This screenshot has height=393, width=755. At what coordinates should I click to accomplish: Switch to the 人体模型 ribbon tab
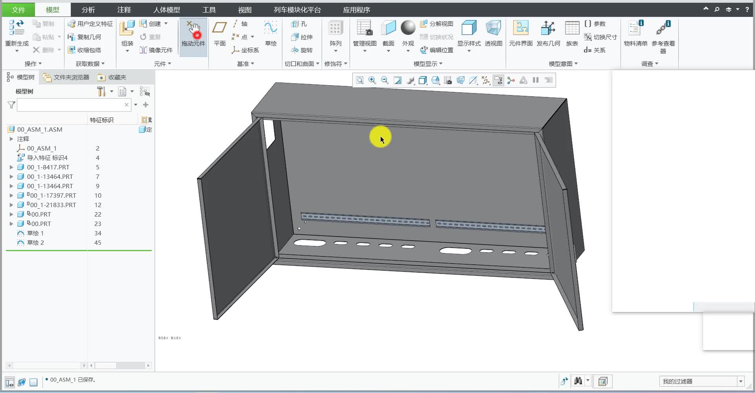coord(166,10)
